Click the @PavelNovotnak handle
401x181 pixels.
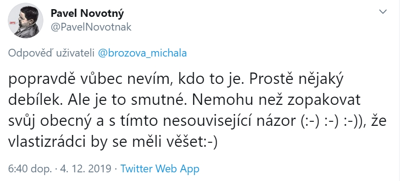pyautogui.click(x=91, y=27)
